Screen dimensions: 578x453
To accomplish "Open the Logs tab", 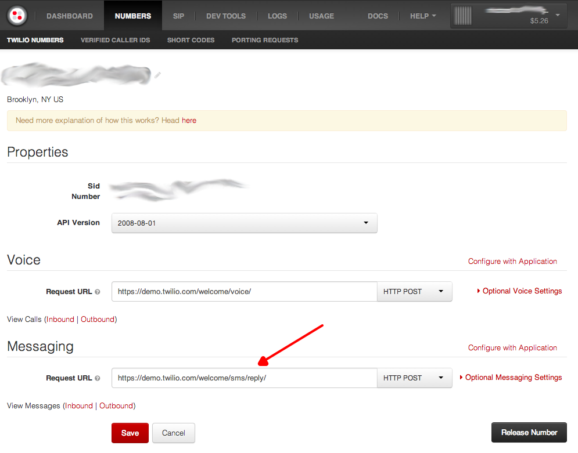I will tap(277, 16).
